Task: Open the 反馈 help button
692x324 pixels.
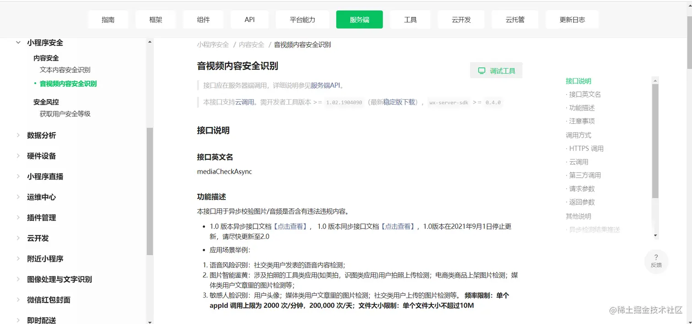Action: [656, 261]
